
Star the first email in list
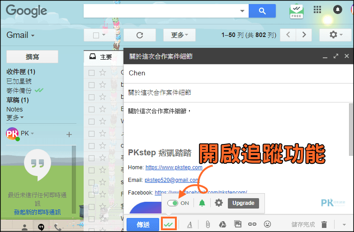[103, 73]
